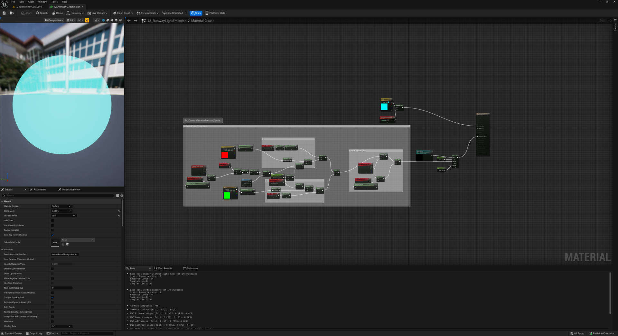Uncheck Tangent Space Normal checkbox
Image resolution: width=618 pixels, height=336 pixels.
click(x=52, y=298)
